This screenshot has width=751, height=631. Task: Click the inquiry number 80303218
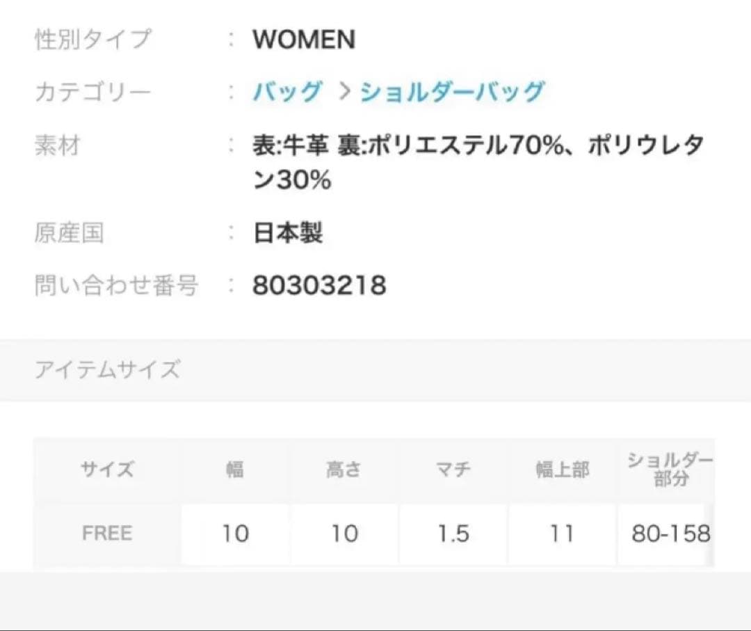[319, 285]
